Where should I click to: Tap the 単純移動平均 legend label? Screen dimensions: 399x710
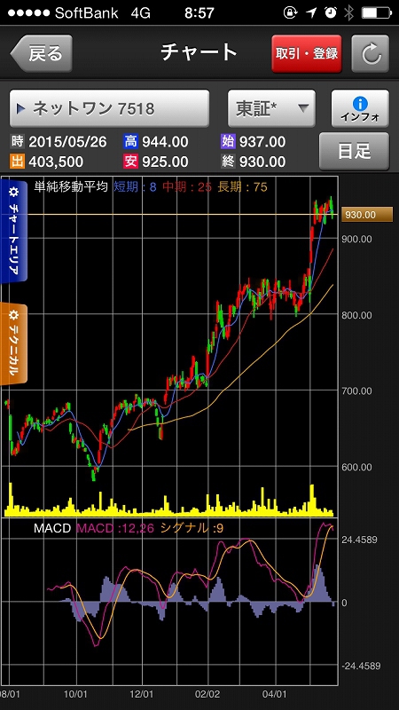[x=71, y=186]
